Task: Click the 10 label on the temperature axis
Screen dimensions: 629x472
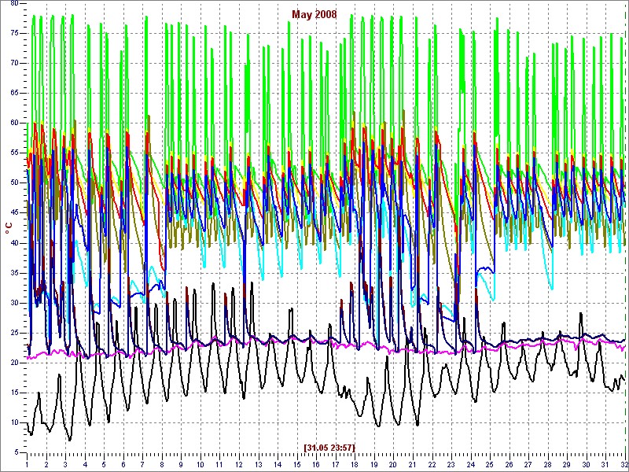Action: point(16,423)
